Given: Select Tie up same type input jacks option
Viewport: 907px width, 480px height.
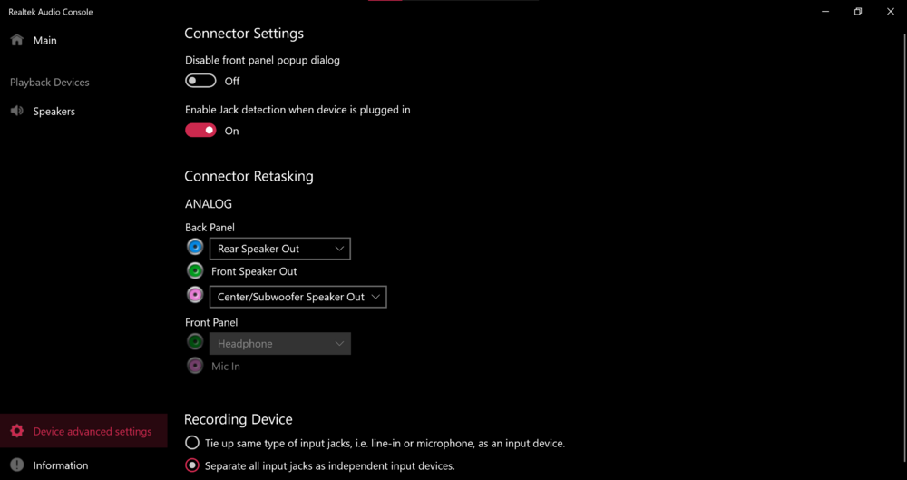Looking at the screenshot, I should coord(192,443).
